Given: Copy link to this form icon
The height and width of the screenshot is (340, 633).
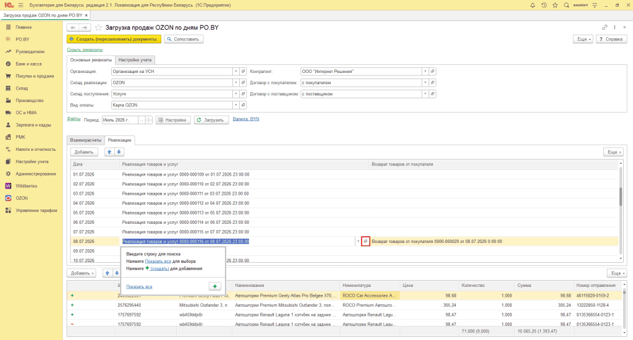Looking at the screenshot, I should pyautogui.click(x=605, y=27).
